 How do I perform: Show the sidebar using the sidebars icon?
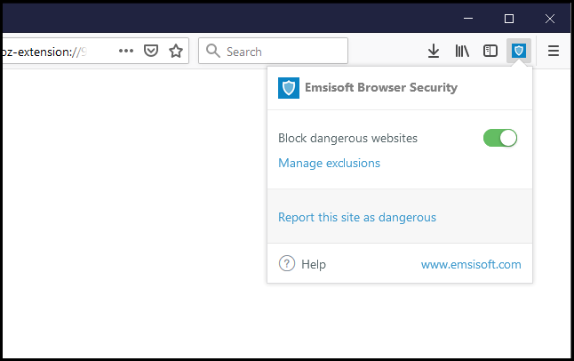tap(490, 52)
